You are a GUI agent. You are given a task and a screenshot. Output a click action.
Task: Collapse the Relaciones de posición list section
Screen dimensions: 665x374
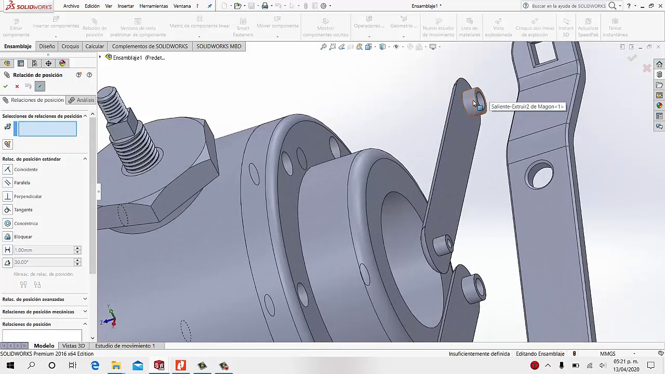click(x=85, y=324)
